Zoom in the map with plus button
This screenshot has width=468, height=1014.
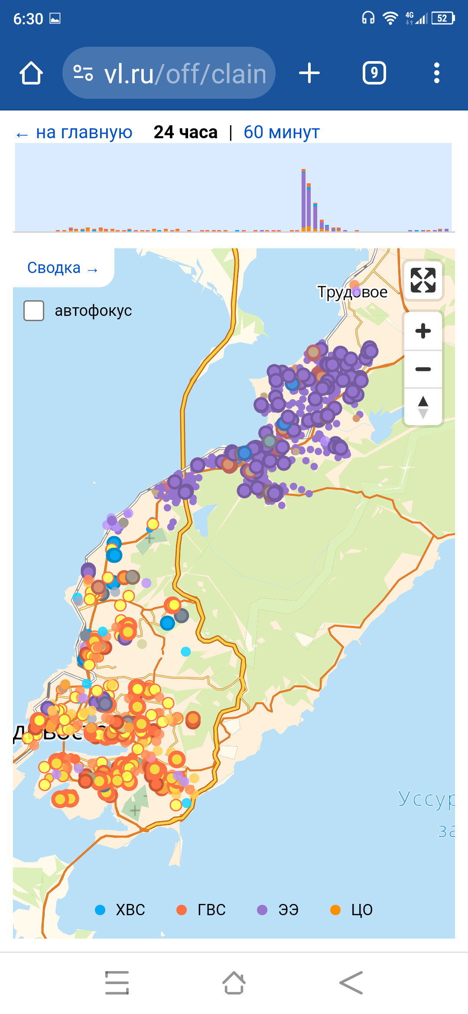[x=423, y=331]
